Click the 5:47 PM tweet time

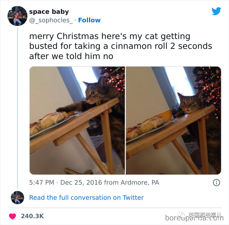point(42,183)
